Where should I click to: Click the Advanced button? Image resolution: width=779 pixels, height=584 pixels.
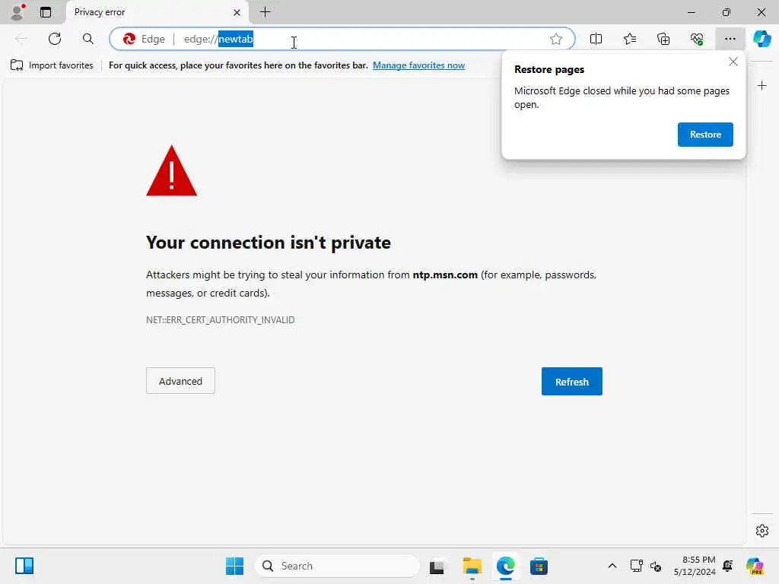(x=180, y=381)
